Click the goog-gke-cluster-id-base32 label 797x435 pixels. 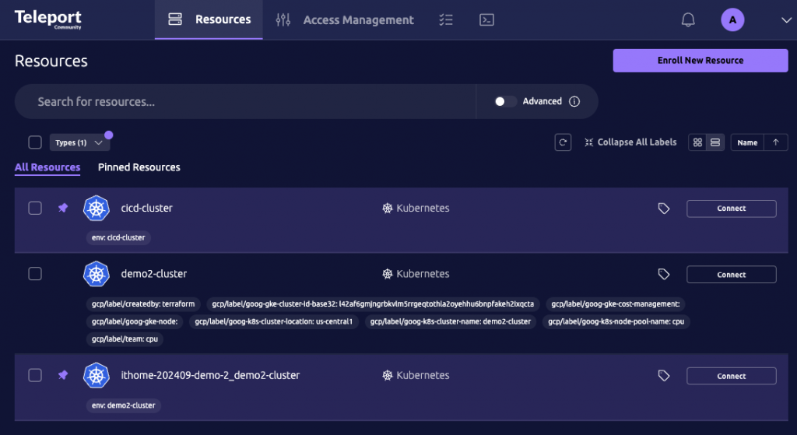coord(373,304)
